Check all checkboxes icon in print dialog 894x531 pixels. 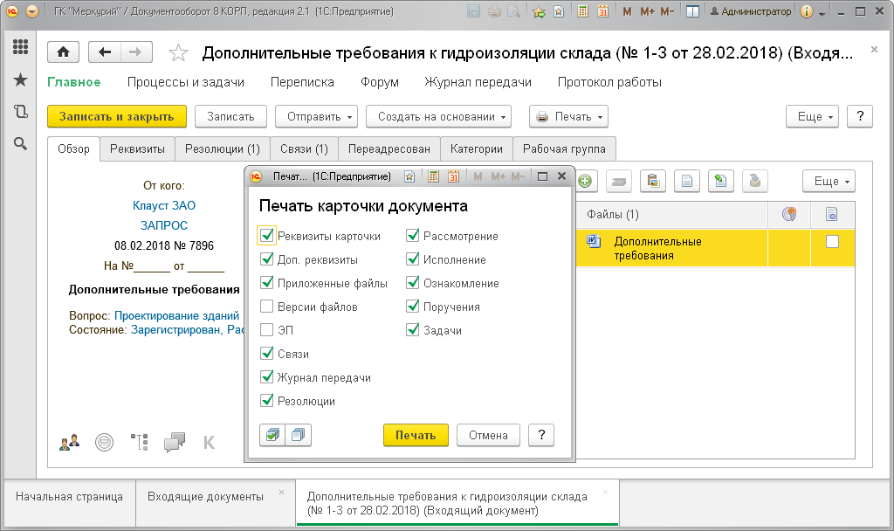(x=272, y=435)
